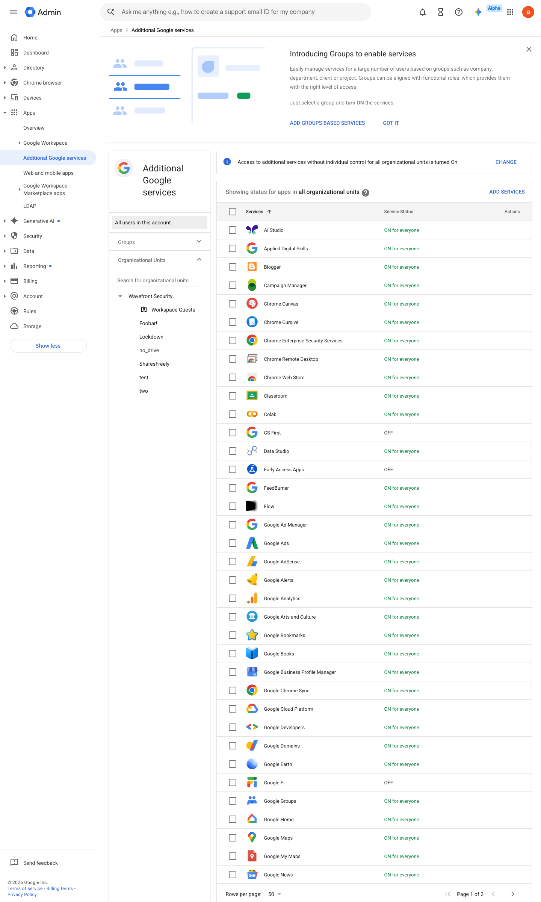Select the CS First row checkbox
Viewport: 541px width, 902px height.
pyautogui.click(x=233, y=433)
